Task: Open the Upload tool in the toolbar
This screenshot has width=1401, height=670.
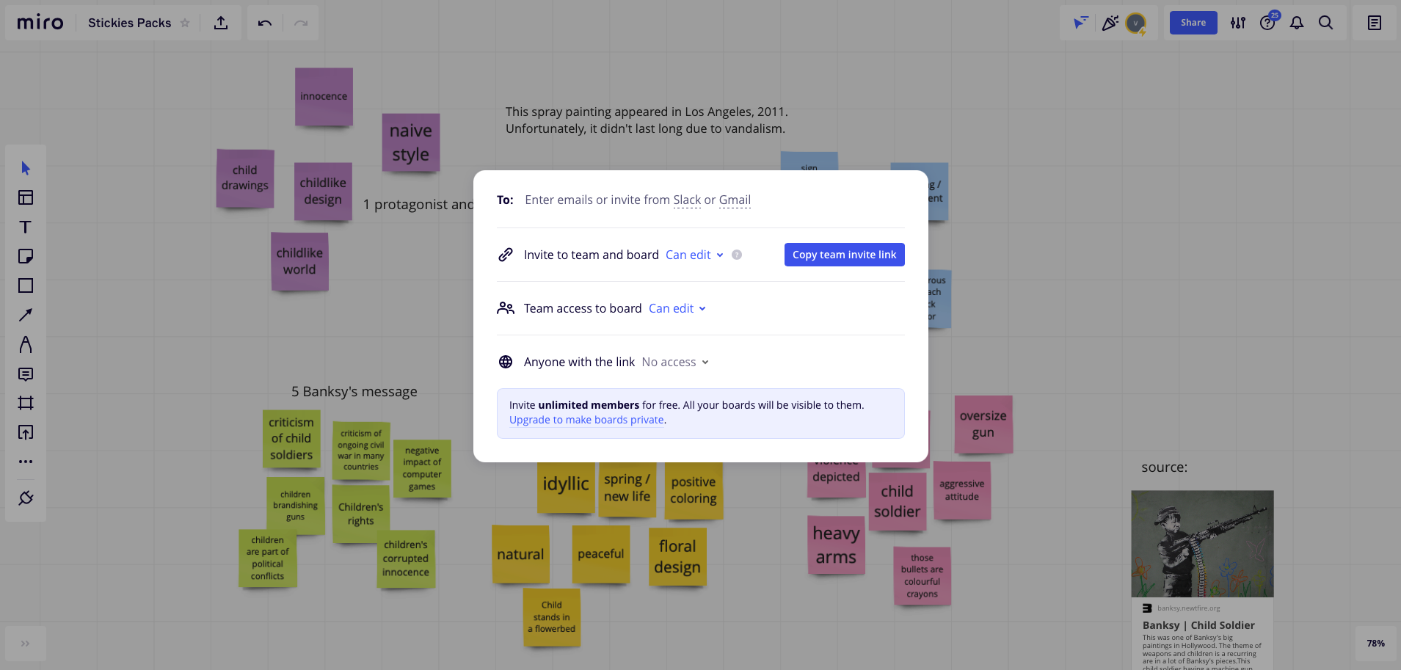Action: 26,432
